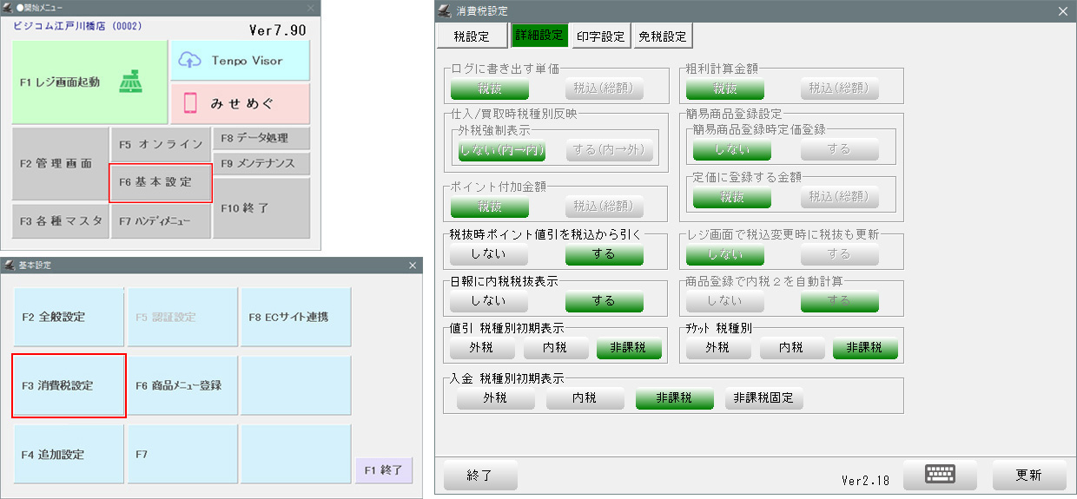Close the 消費税設定 window

(x=1062, y=11)
